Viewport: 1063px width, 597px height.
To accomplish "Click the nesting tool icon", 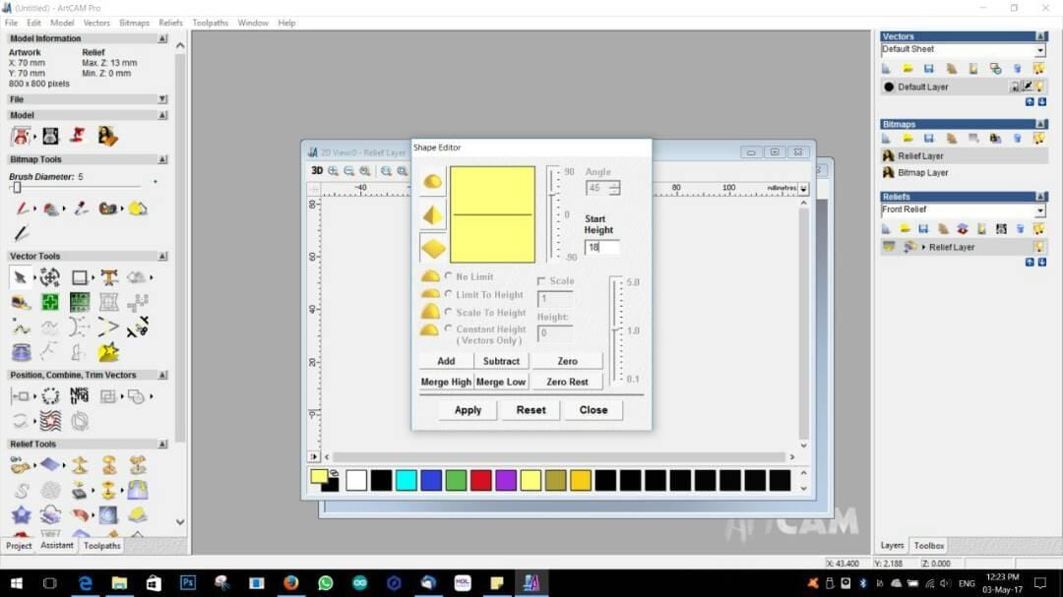I will click(80, 395).
